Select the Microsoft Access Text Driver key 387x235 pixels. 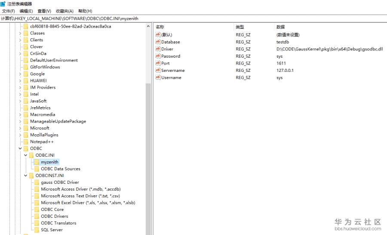(x=80, y=196)
